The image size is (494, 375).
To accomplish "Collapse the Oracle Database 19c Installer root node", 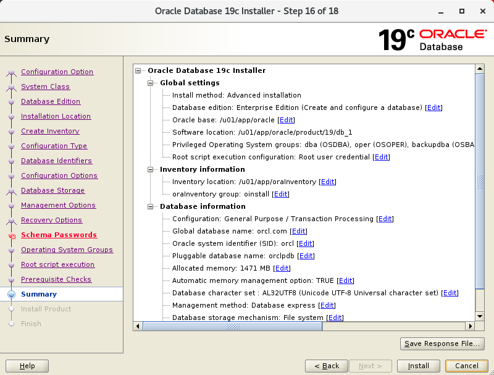I will [138, 70].
